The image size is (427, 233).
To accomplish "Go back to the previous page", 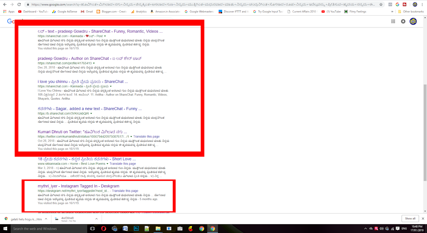I will pos(5,5).
